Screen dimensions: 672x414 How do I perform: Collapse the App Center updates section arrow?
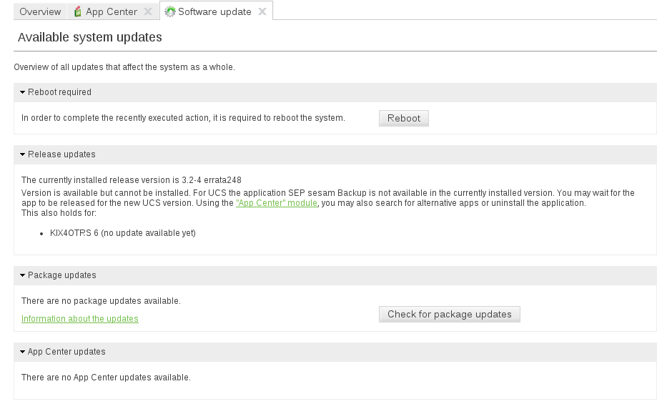point(23,352)
